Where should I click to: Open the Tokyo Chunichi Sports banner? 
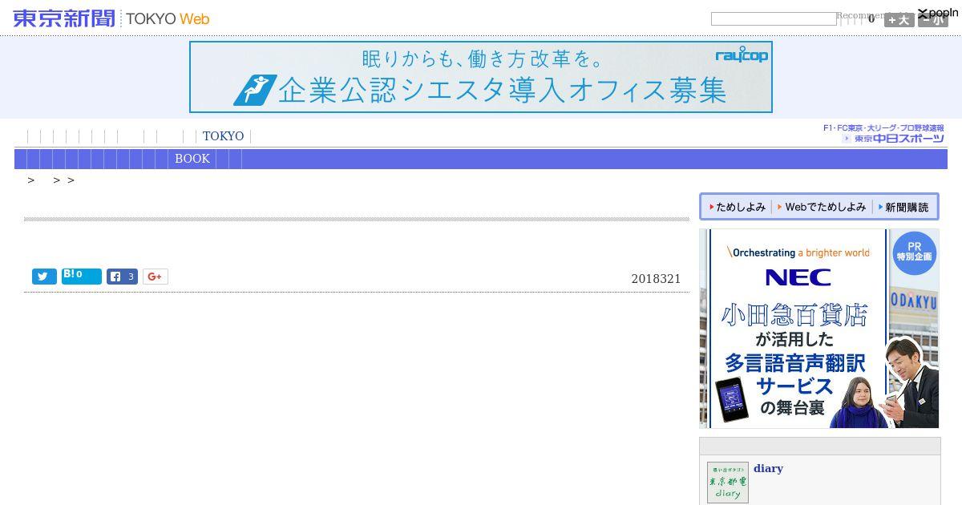883,134
